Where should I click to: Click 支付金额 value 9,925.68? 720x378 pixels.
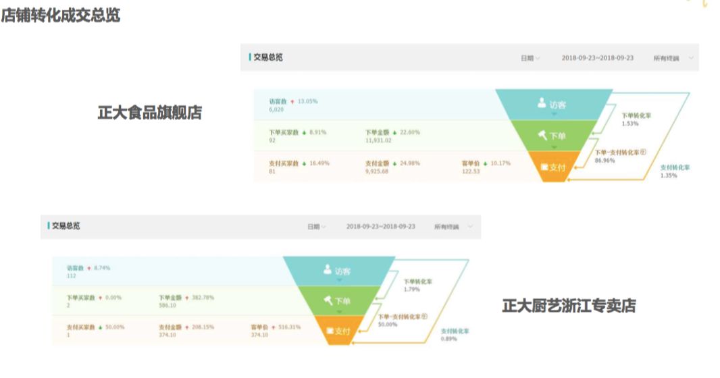377,171
